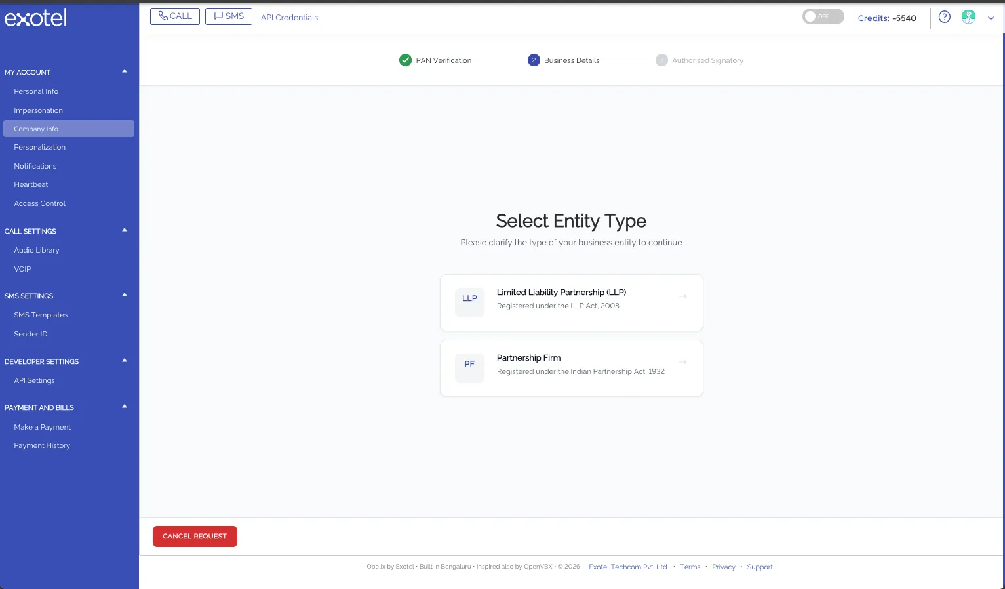
Task: Click the LLP entity badge icon
Action: [469, 302]
